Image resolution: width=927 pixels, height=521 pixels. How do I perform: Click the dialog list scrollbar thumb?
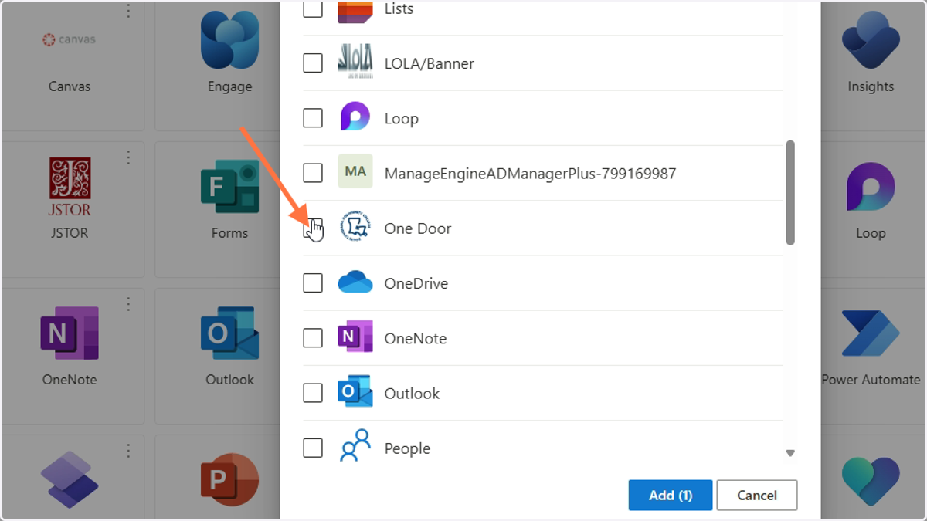(x=789, y=192)
